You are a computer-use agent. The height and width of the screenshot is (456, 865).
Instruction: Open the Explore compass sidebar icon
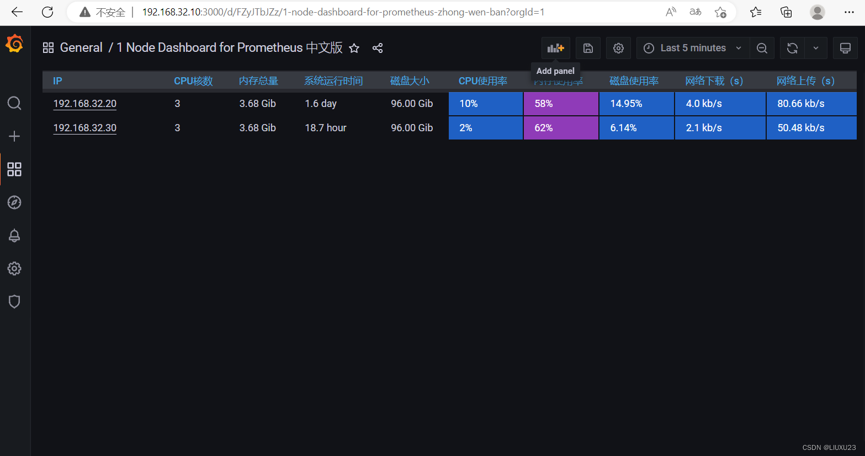click(14, 202)
